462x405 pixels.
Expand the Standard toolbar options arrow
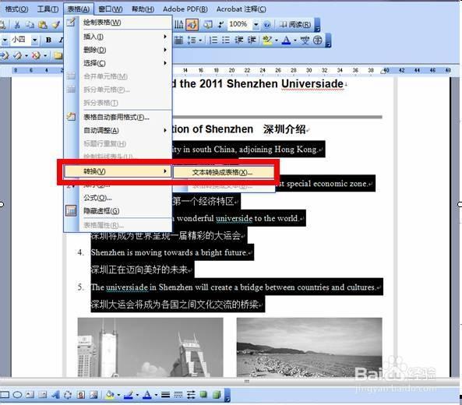[317, 26]
